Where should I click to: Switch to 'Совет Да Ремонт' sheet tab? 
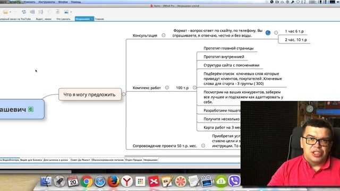pos(80,160)
